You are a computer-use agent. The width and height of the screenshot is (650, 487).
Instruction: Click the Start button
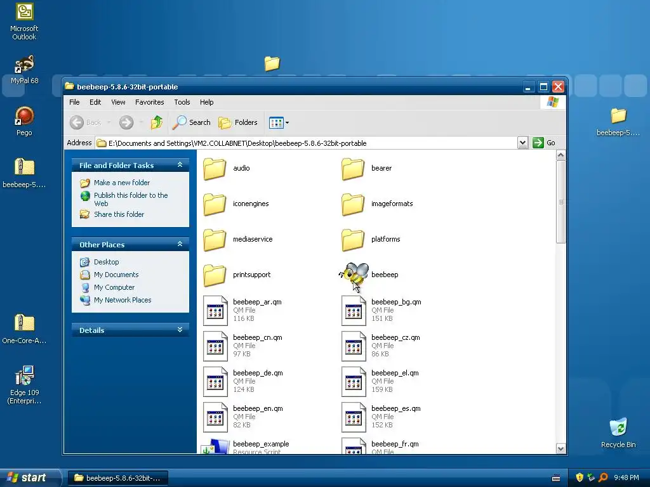[30, 477]
